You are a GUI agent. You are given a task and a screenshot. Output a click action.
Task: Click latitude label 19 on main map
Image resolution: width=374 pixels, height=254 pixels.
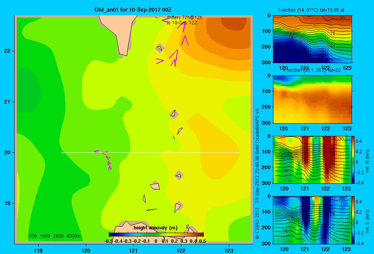(x=7, y=203)
